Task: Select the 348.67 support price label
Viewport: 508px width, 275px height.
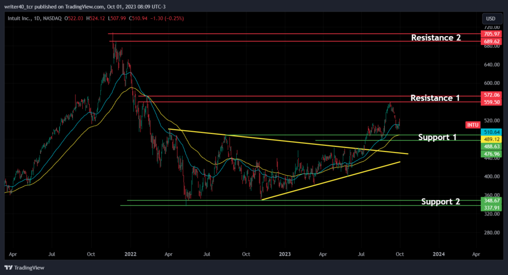Action: click(492, 201)
